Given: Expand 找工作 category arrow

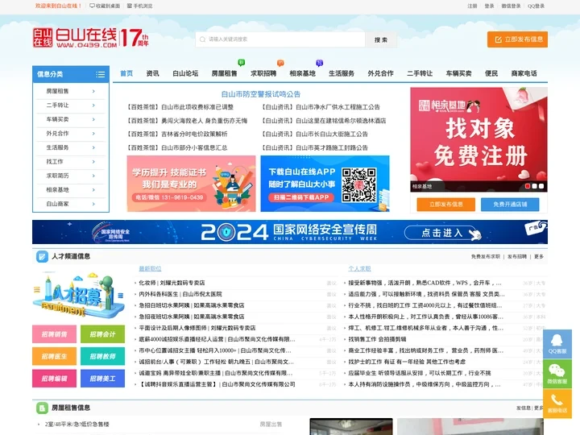Looking at the screenshot, I should click(93, 162).
